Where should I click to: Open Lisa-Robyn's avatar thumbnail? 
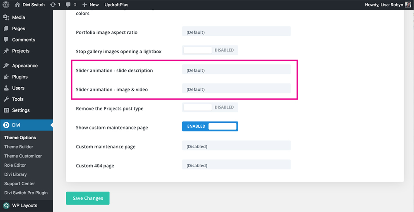[407, 5]
